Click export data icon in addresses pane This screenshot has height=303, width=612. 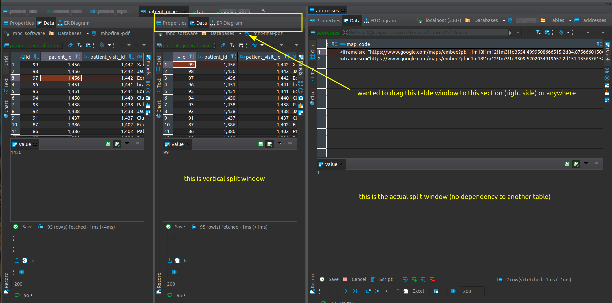click(398, 291)
